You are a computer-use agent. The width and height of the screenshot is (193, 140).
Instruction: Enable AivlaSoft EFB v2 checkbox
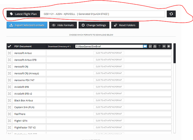tap(9, 94)
